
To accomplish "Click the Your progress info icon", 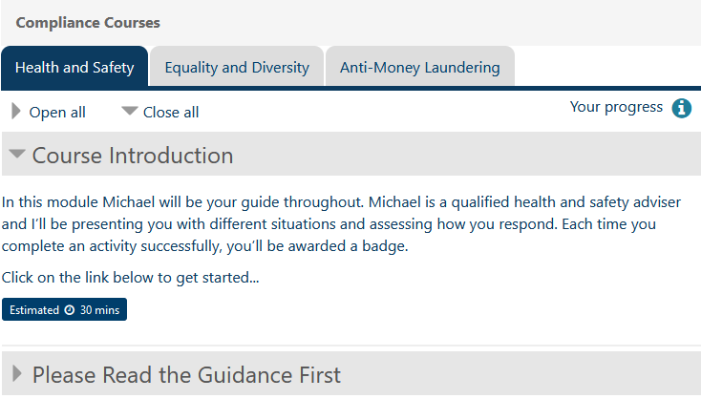I will click(x=681, y=108).
